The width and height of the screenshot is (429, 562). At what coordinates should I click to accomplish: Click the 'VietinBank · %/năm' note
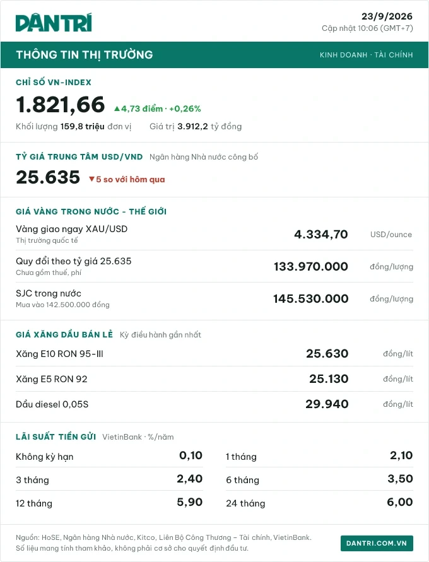138,437
